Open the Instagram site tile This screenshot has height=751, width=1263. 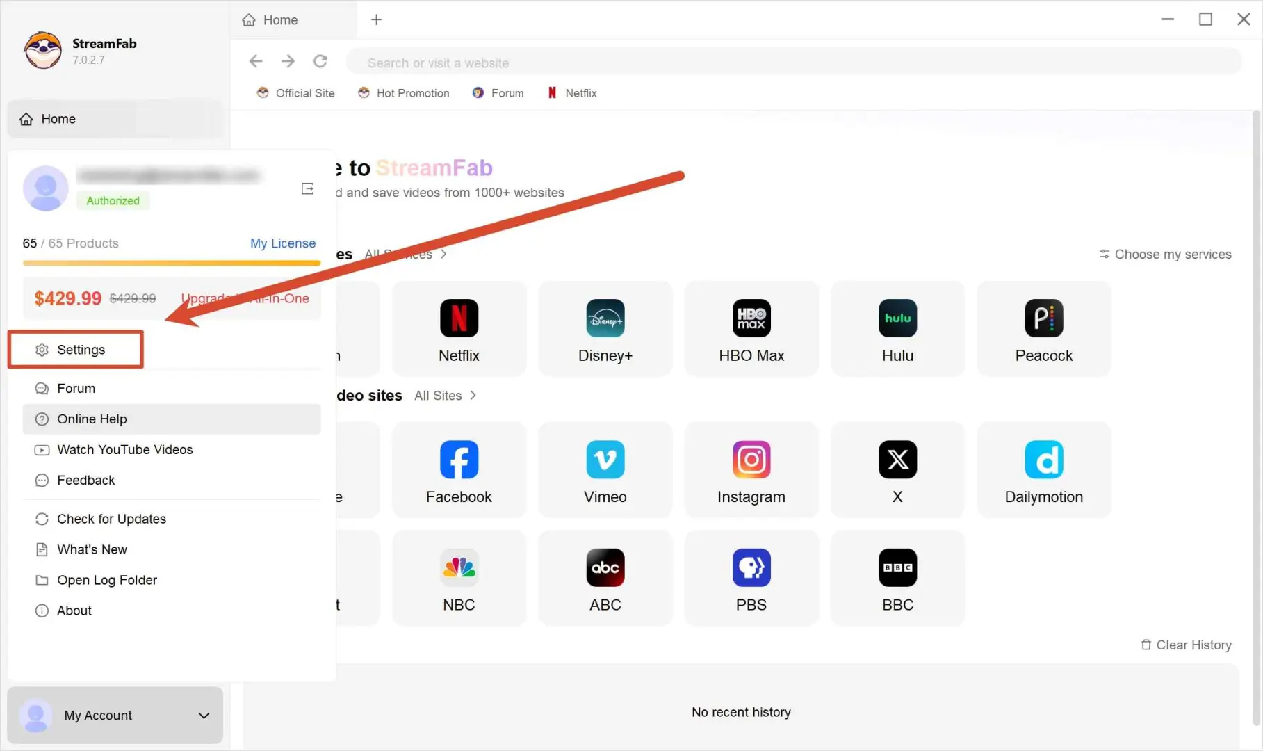751,470
